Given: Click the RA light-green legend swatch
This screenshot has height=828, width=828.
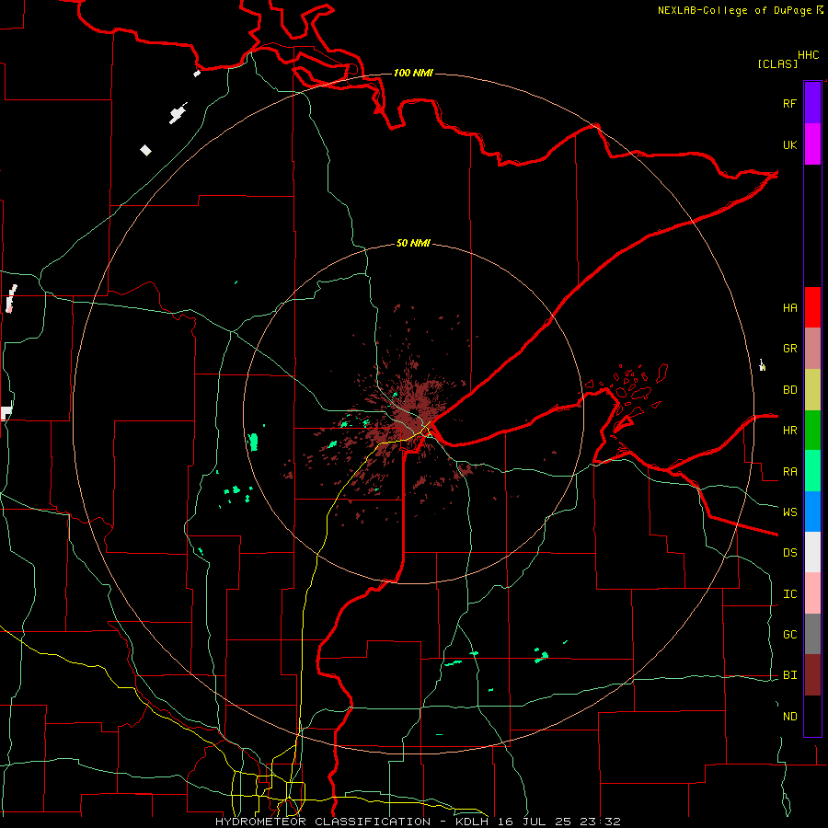Looking at the screenshot, I should click(812, 471).
